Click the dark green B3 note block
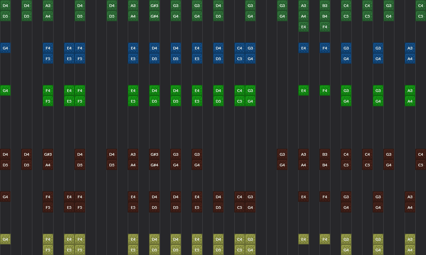Screen dimensions: 426x255 pyautogui.click(x=325, y=5)
